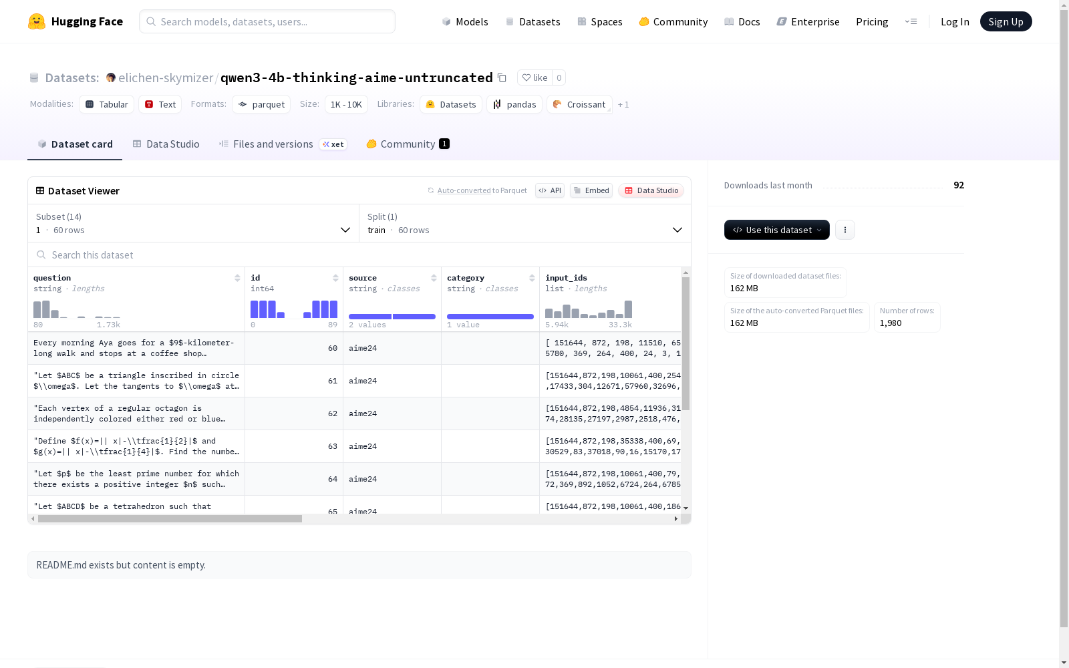Open the three-dot dataset options menu
Image resolution: width=1069 pixels, height=668 pixels.
click(x=845, y=230)
